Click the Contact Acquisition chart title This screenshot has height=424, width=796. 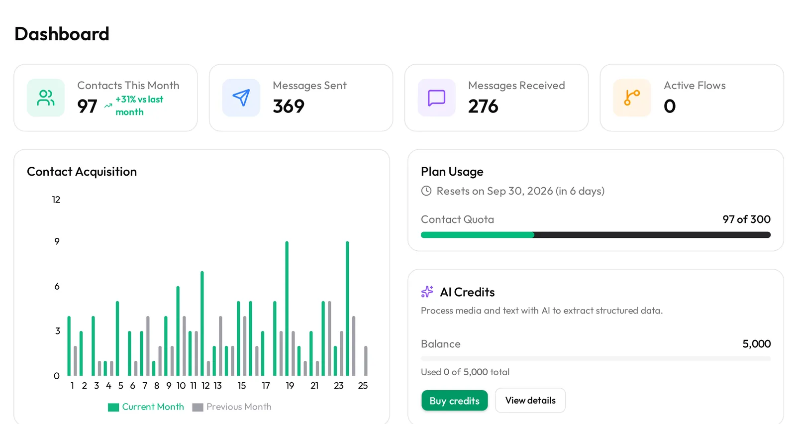[82, 172]
